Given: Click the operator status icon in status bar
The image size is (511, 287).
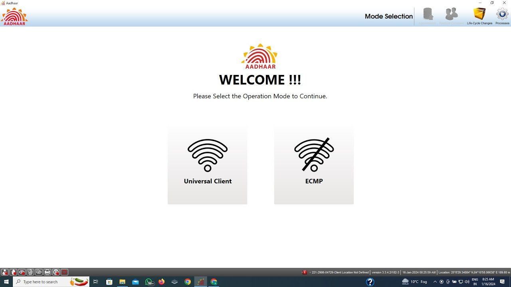Looking at the screenshot, I should coord(5,272).
